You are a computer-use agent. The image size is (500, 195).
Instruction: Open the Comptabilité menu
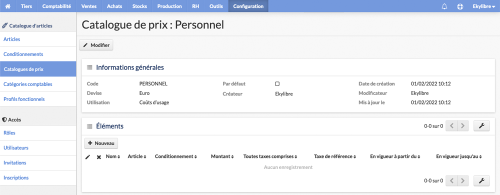tap(56, 6)
